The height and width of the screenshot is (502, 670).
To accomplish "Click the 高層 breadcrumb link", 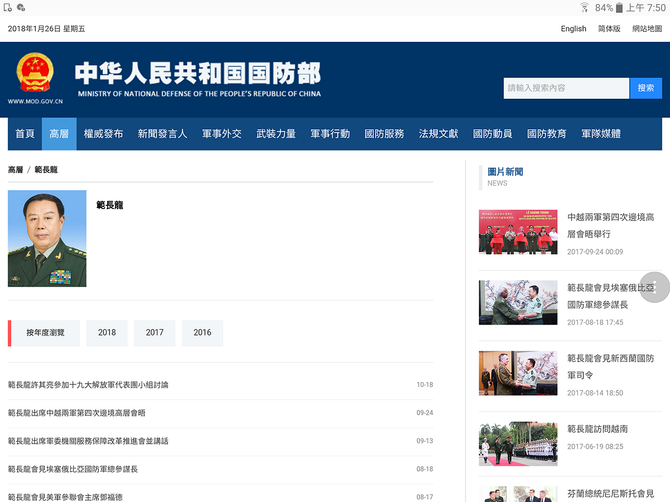I will tap(16, 170).
